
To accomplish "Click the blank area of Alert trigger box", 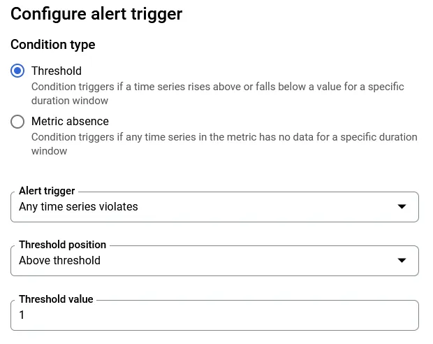I will pyautogui.click(x=265, y=207).
